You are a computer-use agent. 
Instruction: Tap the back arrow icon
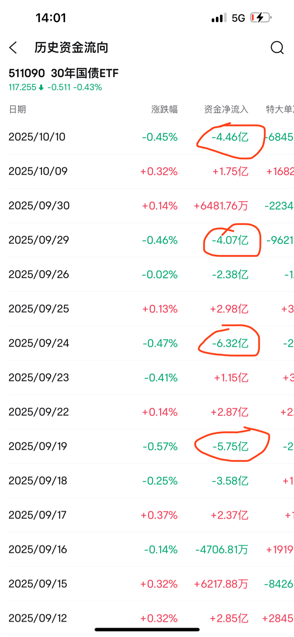pyautogui.click(x=13, y=48)
